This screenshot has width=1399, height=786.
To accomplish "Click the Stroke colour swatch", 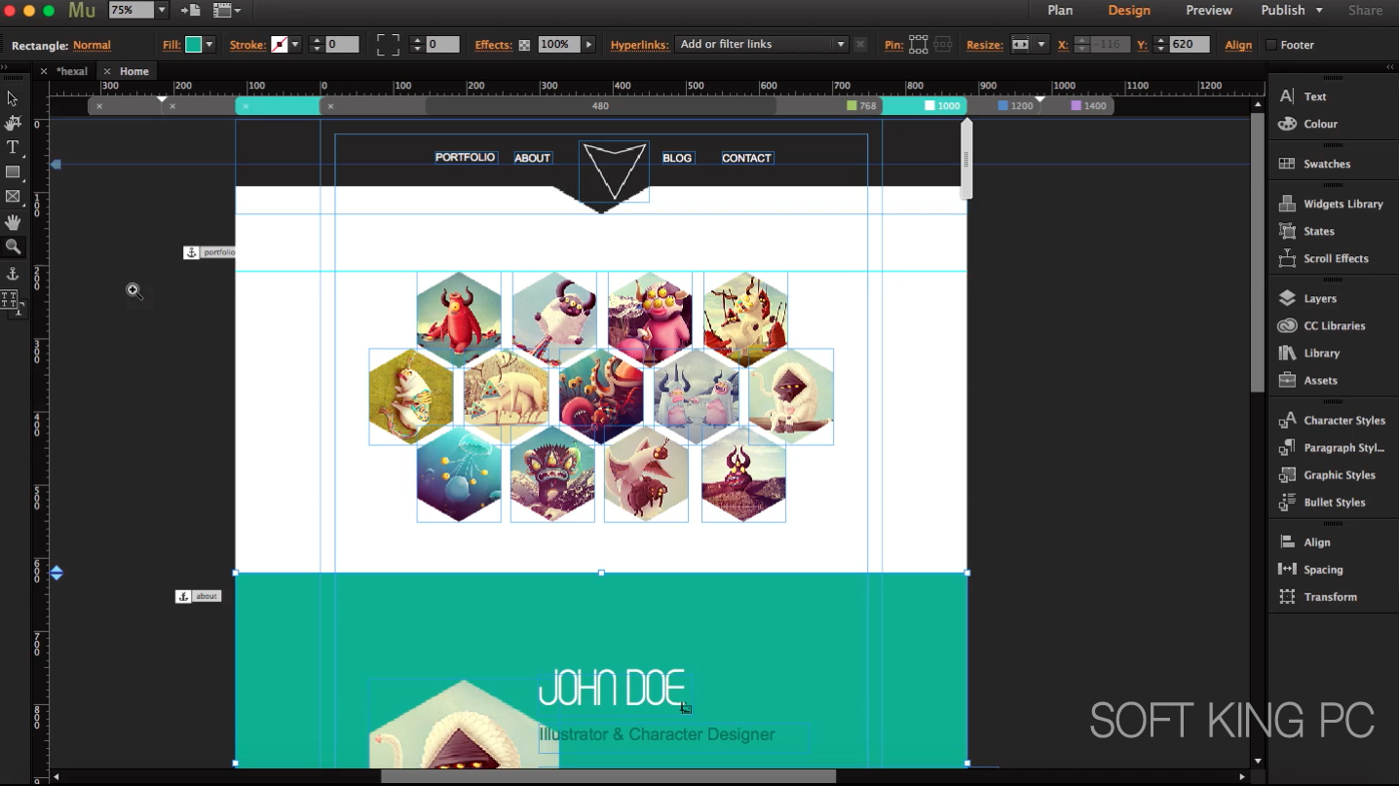I will coord(280,45).
